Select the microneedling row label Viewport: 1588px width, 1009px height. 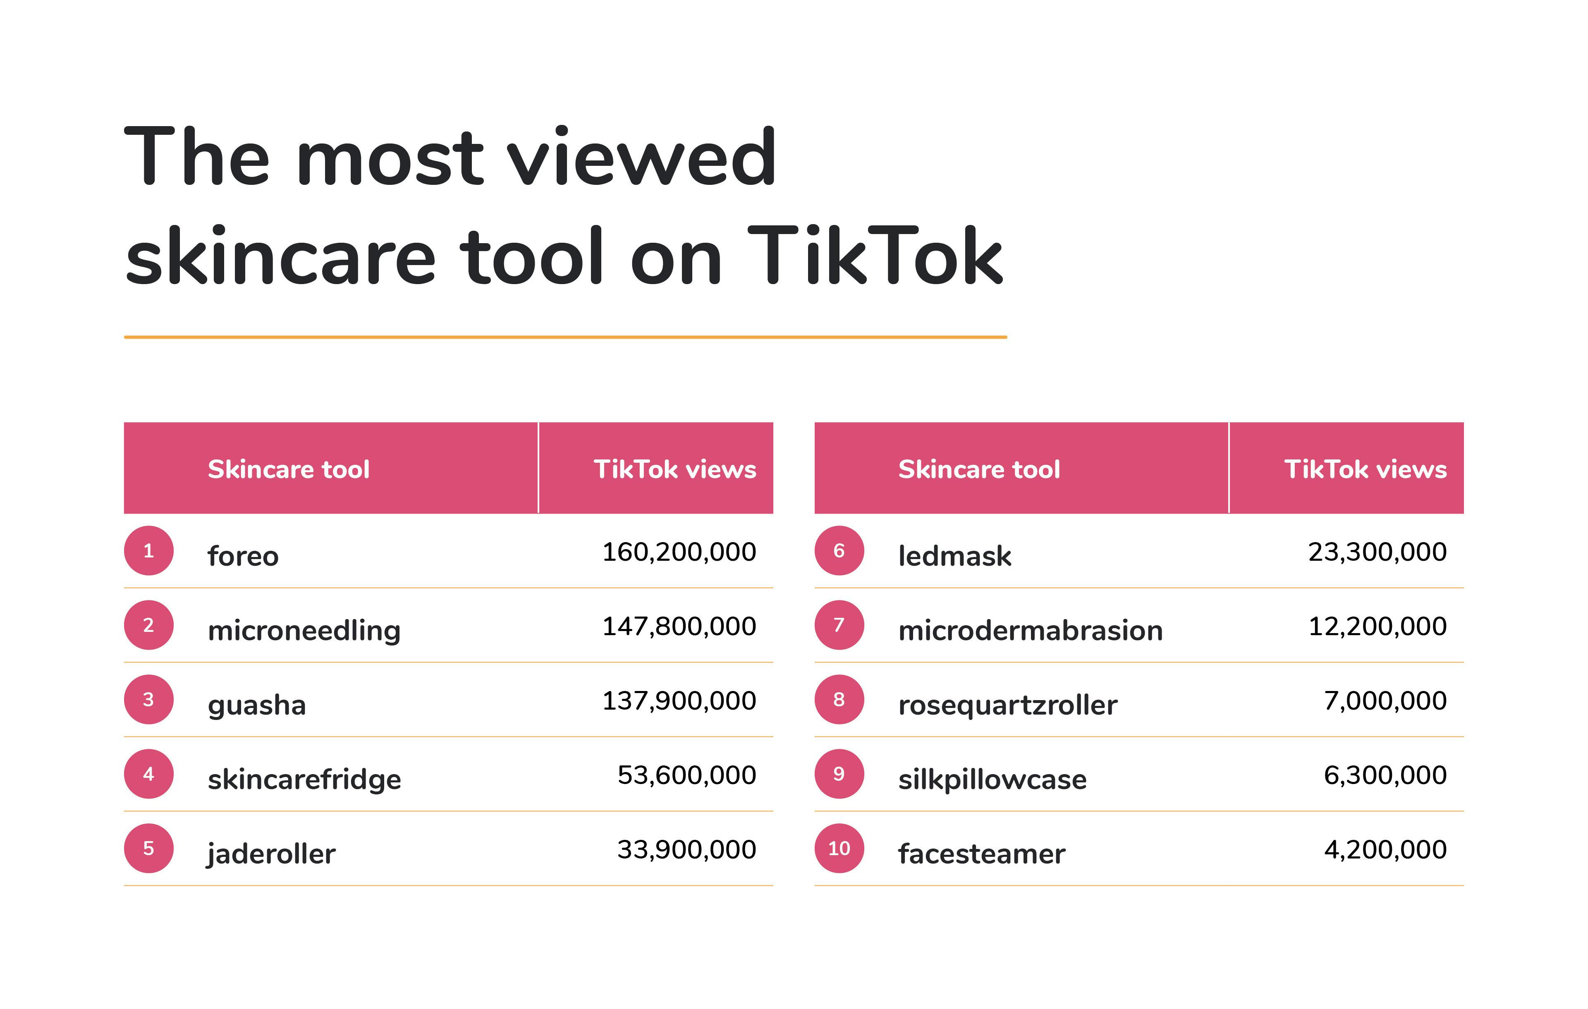click(304, 631)
